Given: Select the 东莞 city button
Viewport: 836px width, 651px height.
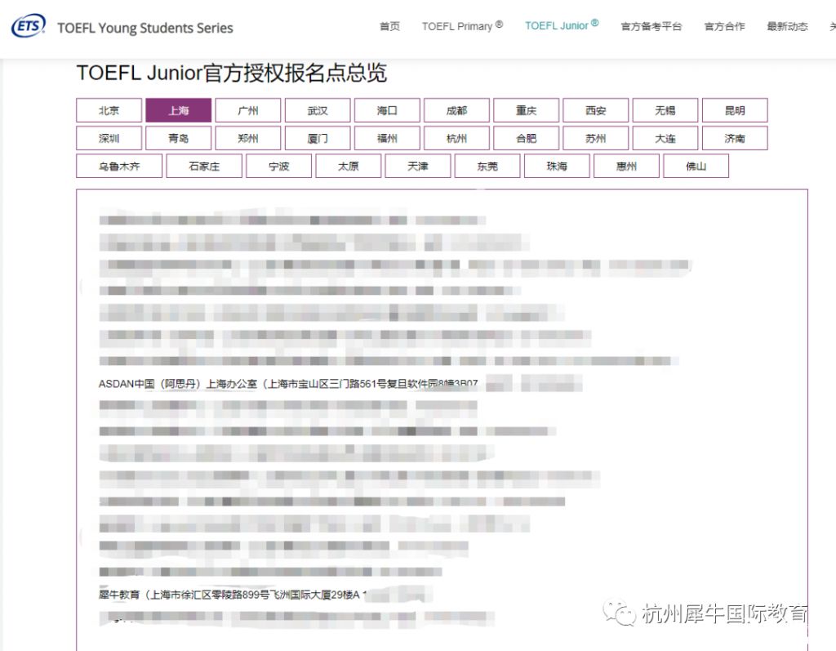Looking at the screenshot, I should tap(487, 166).
